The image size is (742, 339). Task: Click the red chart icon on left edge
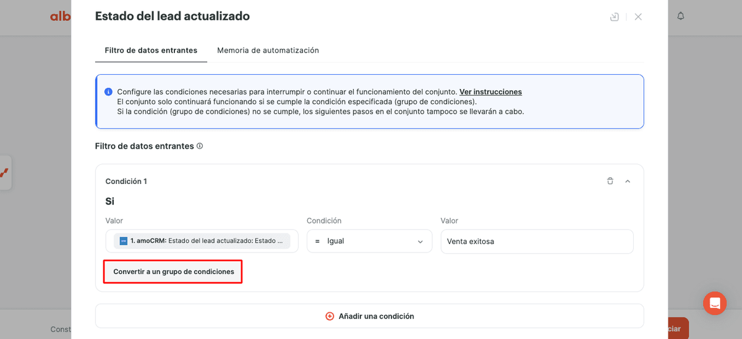[4, 172]
